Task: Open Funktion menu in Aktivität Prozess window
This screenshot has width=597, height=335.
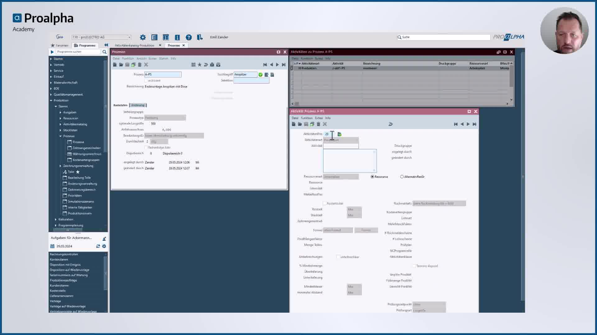Action: click(x=307, y=118)
